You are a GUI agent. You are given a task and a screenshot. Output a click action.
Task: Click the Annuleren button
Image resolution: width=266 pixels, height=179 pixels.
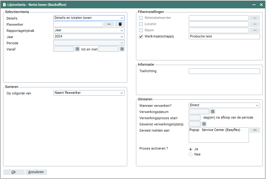click(x=36, y=172)
